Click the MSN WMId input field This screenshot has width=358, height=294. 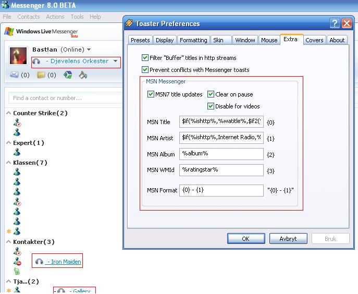click(x=221, y=170)
